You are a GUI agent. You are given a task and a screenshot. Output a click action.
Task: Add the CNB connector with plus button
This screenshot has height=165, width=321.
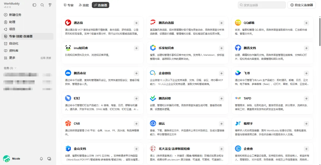136,124
